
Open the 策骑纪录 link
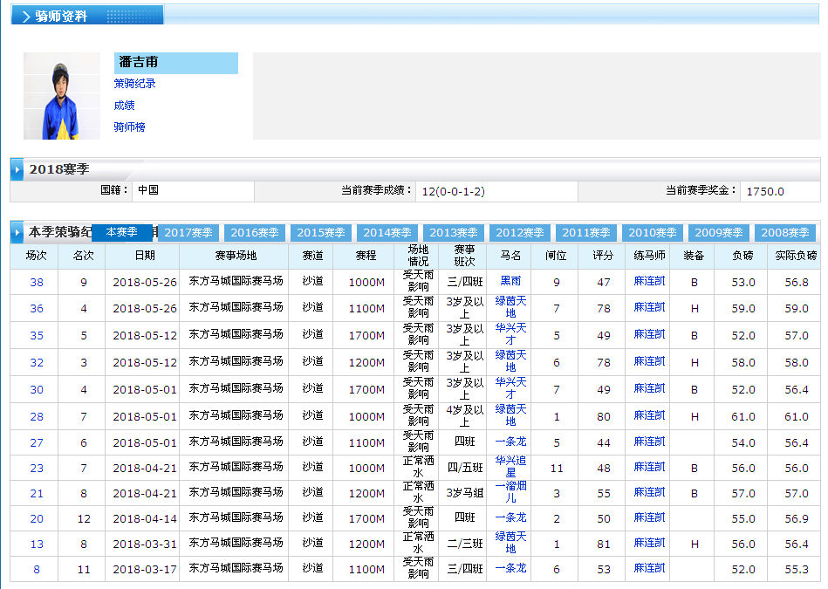tap(134, 84)
